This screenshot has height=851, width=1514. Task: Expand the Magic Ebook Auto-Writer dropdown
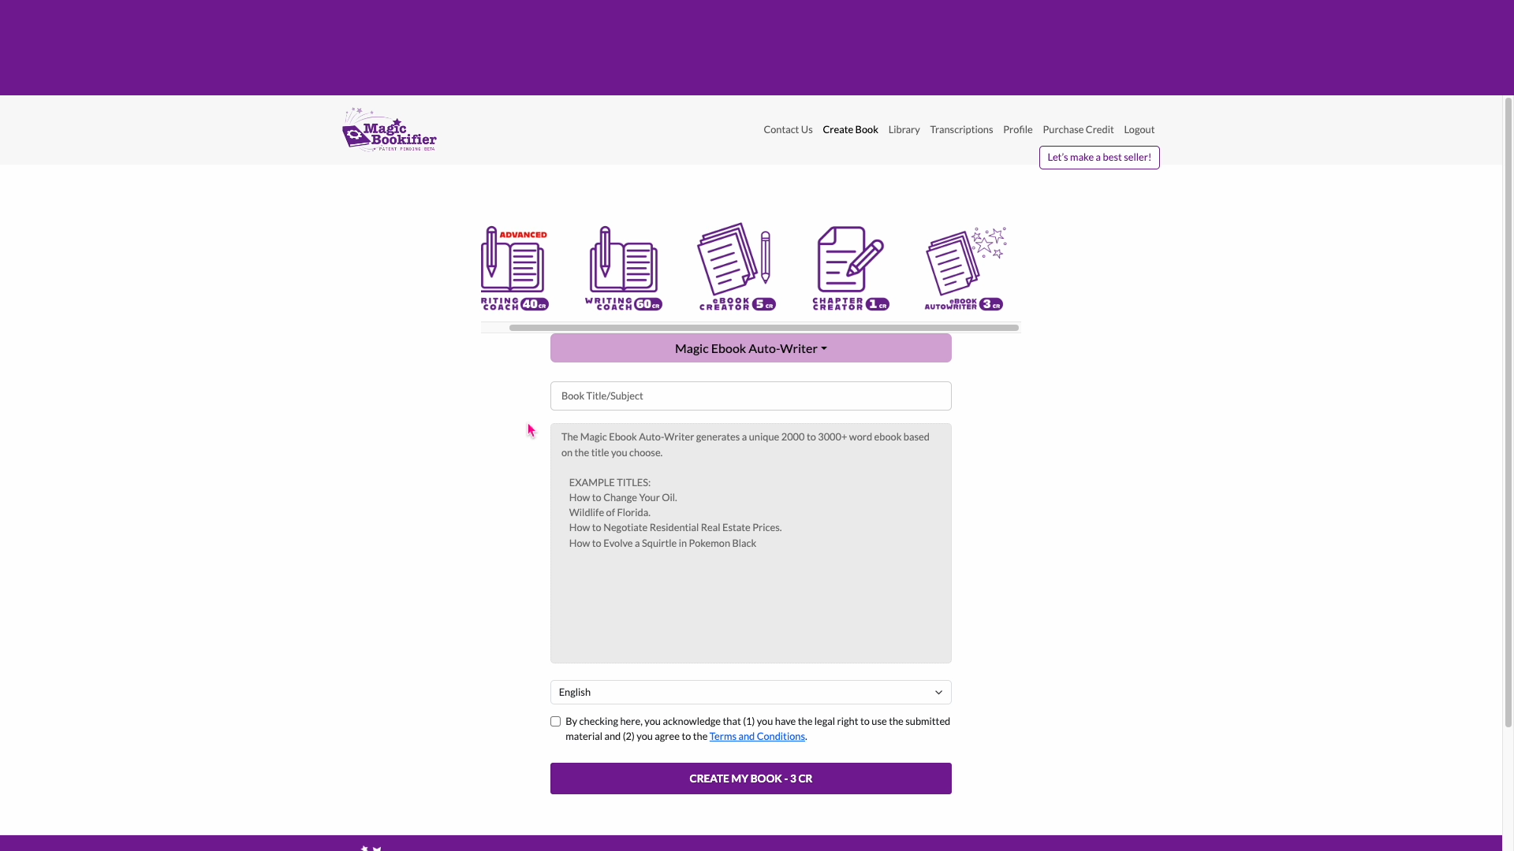coord(751,348)
